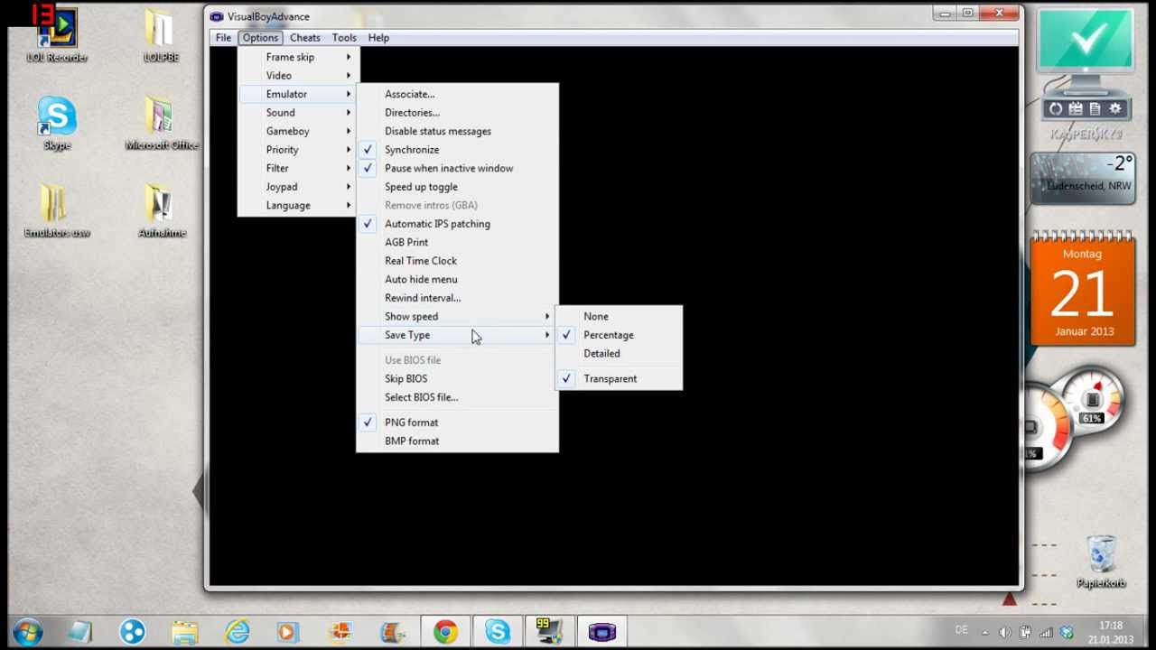Click Associate... menu entry
This screenshot has width=1156, height=650.
pos(457,94)
